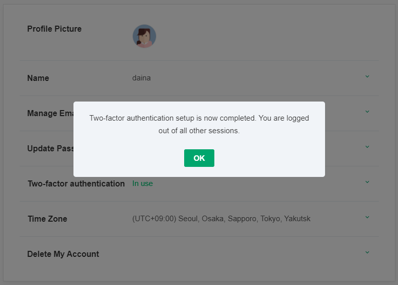Click the profile picture avatar
The height and width of the screenshot is (285, 398).
(144, 36)
